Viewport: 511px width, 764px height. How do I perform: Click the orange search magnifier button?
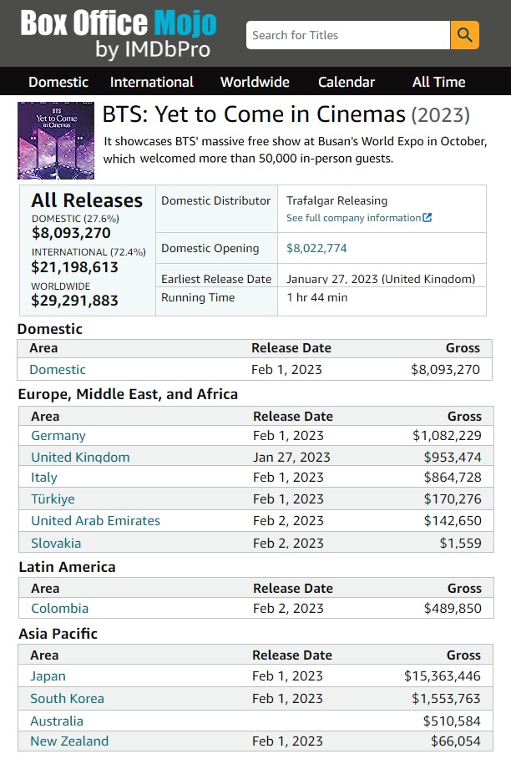[464, 35]
